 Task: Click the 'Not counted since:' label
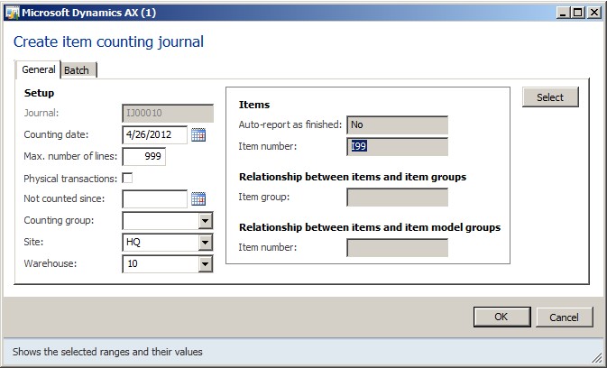tap(64, 198)
